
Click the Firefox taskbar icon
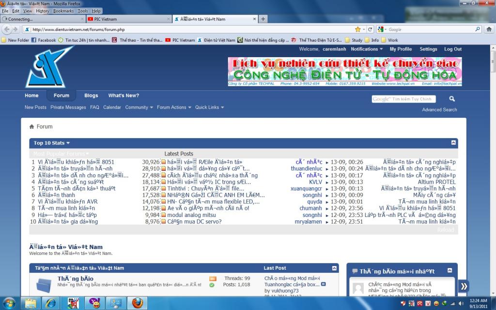pyautogui.click(x=137, y=303)
